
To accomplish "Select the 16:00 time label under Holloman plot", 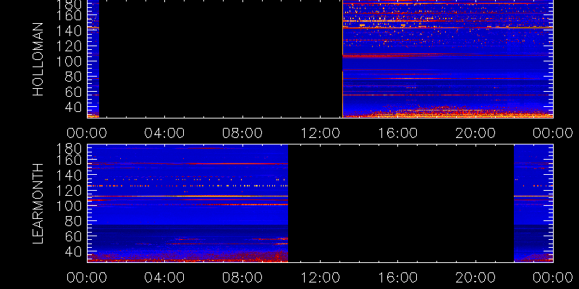I will [397, 133].
